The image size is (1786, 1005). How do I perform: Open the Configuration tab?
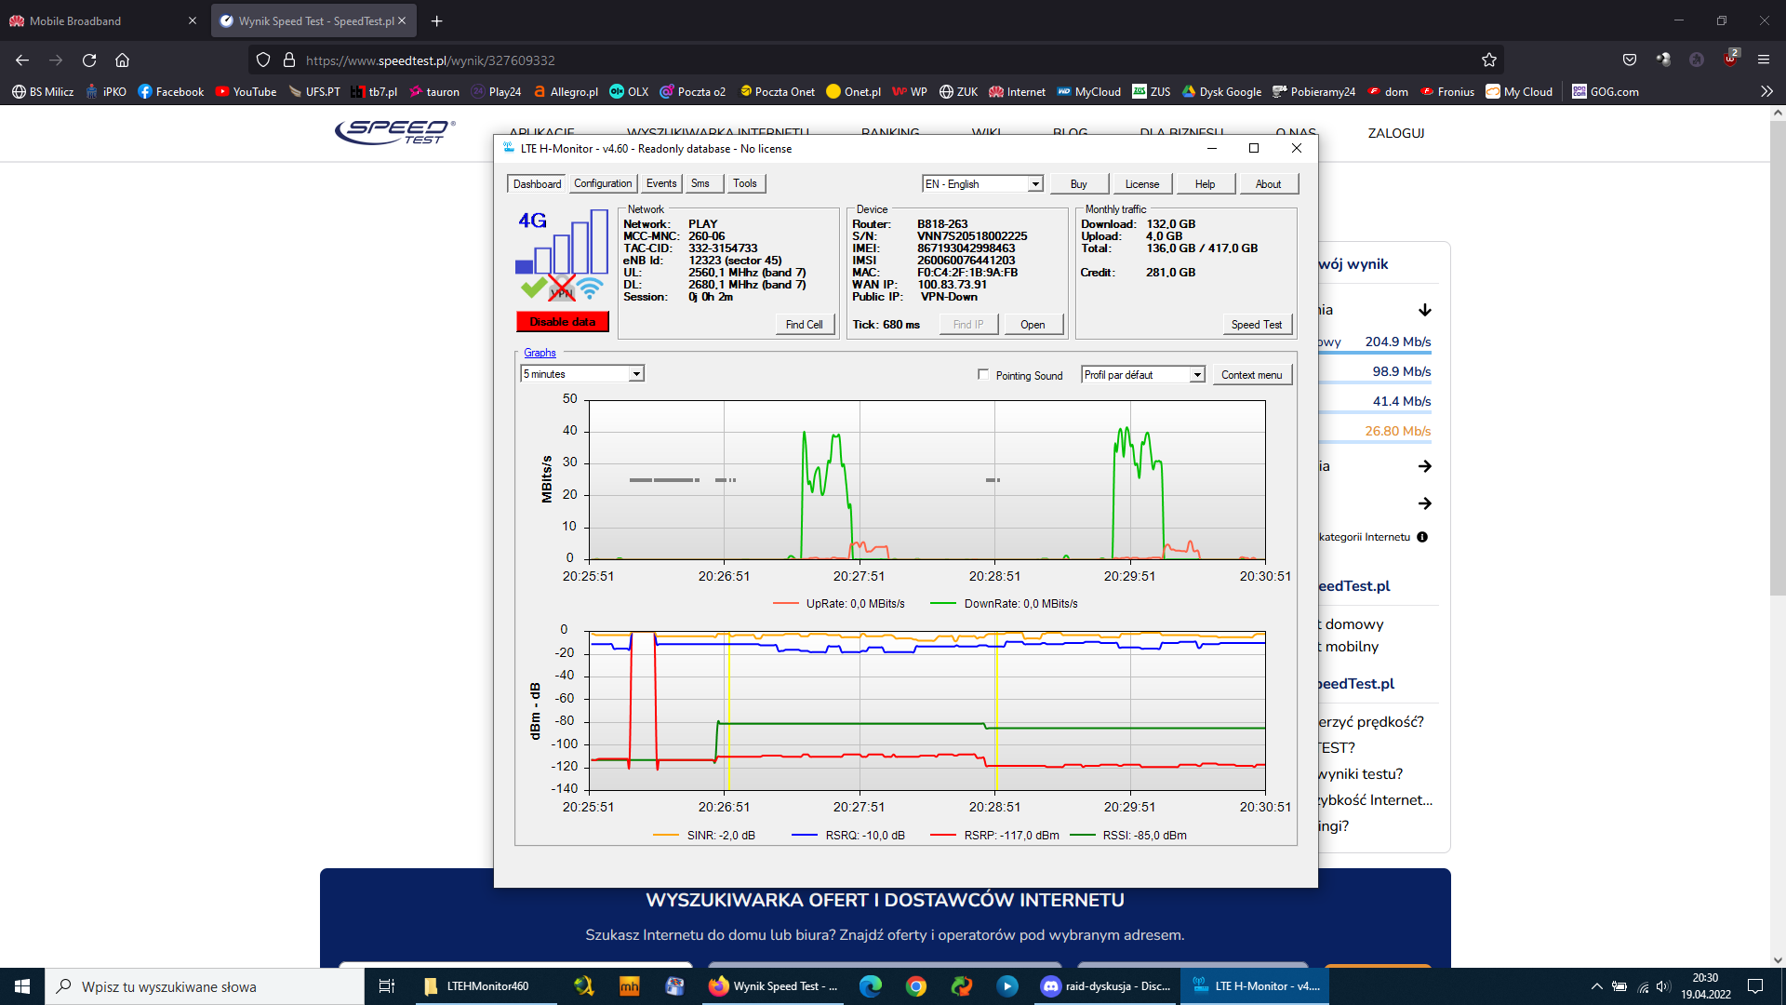click(x=603, y=183)
